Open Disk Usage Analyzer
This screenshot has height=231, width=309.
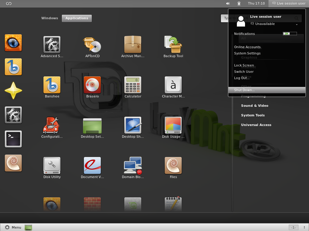tap(173, 125)
